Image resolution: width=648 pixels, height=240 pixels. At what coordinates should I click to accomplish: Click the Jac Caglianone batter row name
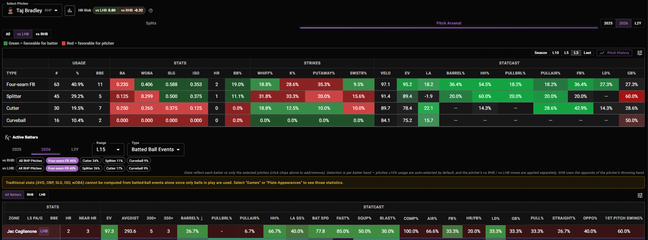pyautogui.click(x=22, y=231)
